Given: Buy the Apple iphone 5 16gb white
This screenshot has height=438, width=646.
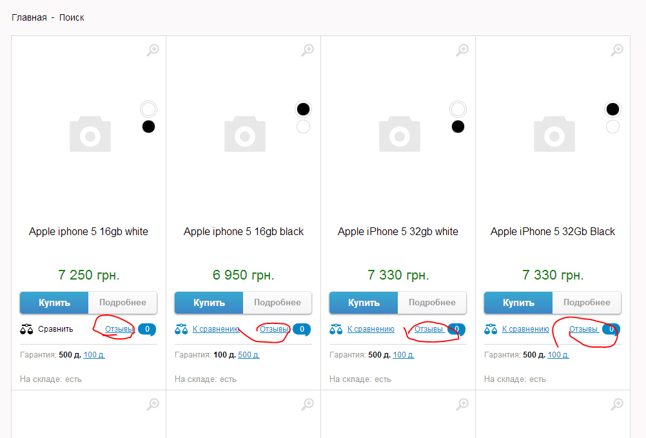Looking at the screenshot, I should tap(54, 303).
